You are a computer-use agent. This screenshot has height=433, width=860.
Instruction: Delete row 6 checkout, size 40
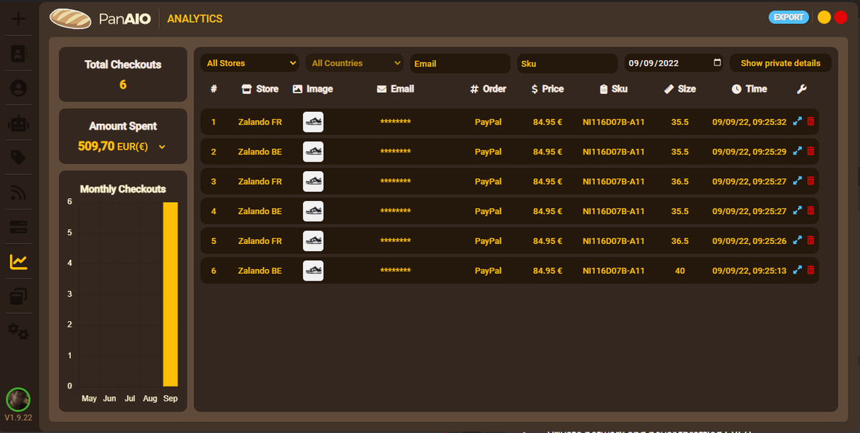click(811, 271)
